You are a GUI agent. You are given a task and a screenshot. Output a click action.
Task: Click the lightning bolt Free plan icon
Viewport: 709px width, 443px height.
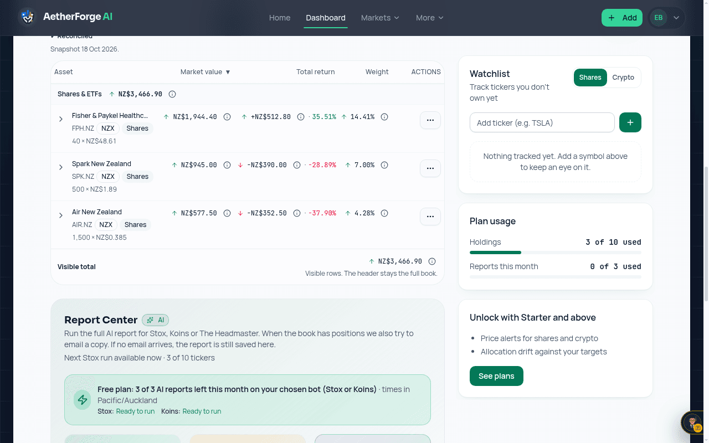point(83,400)
